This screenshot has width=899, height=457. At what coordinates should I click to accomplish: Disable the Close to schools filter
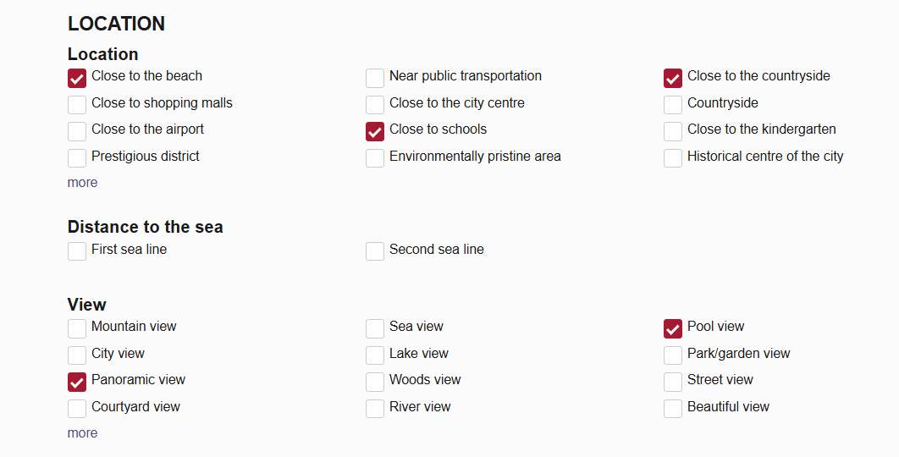(375, 132)
